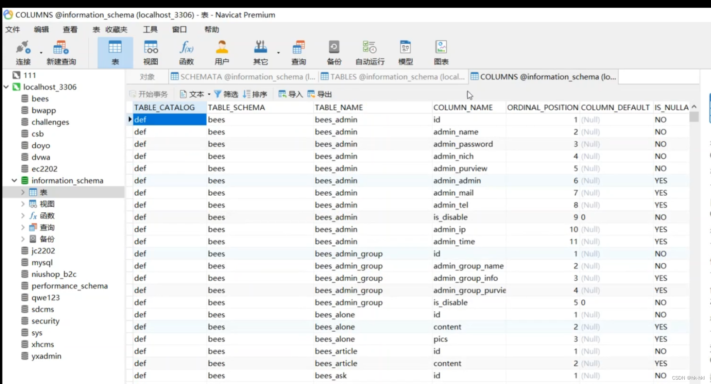Open the Backup (备份) toolbar icon

[334, 52]
